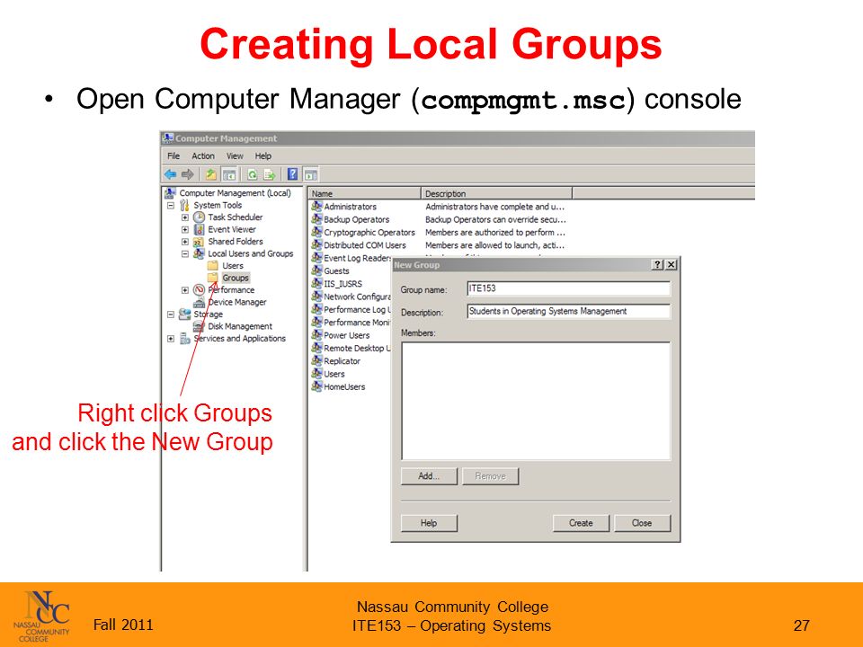Screen dimensions: 863x647
Task: Click the Computer Management (Local) root icon
Action: pyautogui.click(x=171, y=193)
